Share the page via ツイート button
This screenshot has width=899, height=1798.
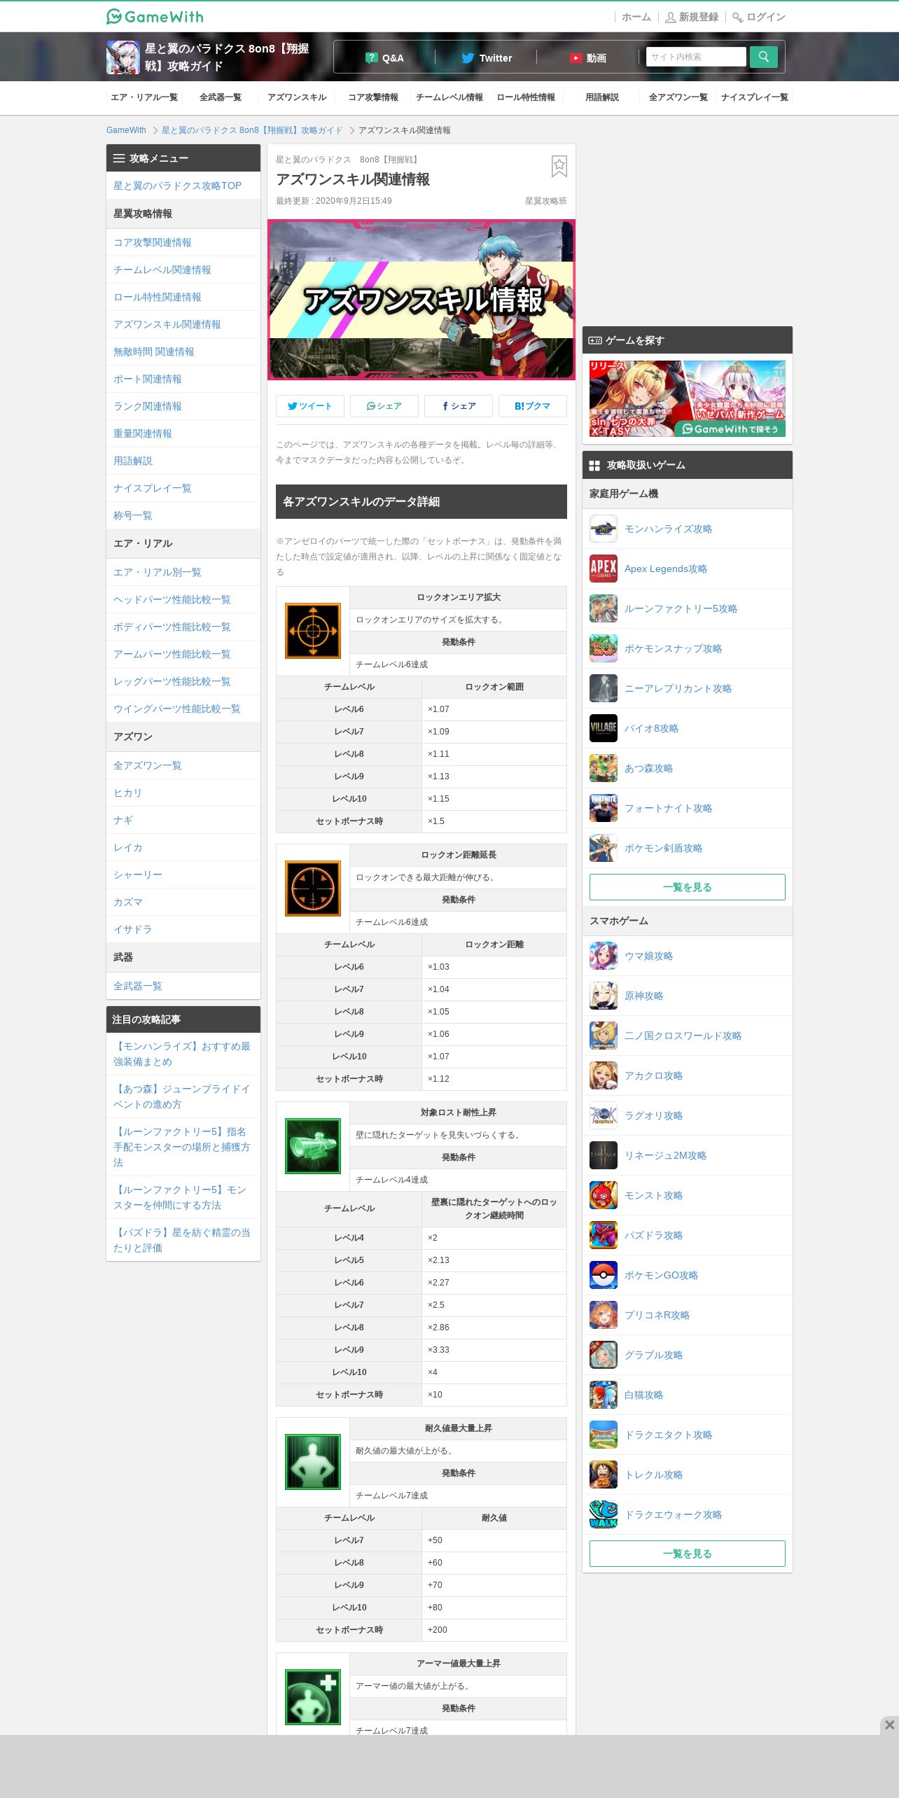point(309,406)
